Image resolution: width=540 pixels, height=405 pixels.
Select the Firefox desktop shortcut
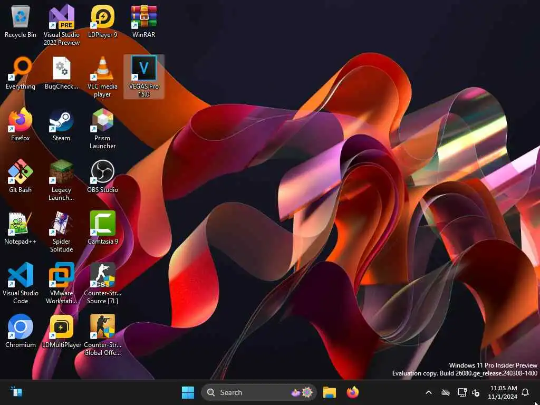[x=21, y=124]
